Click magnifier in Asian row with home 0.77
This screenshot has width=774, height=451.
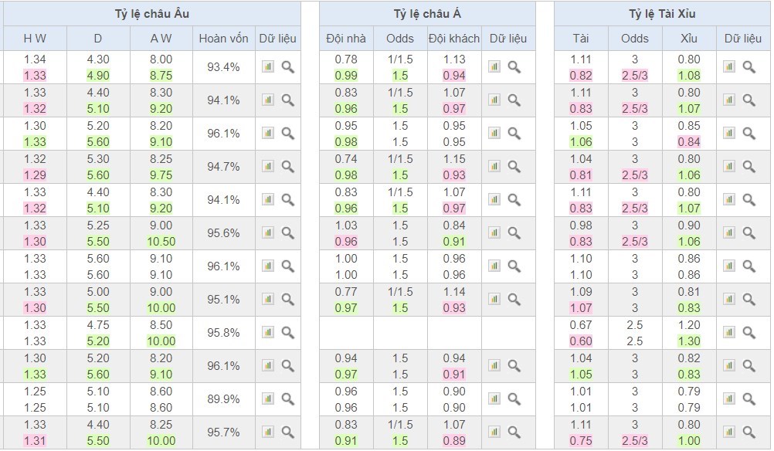tap(514, 299)
